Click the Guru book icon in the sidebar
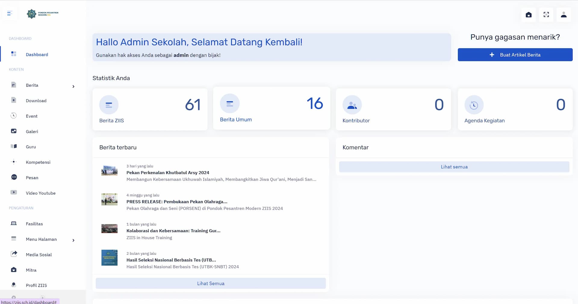This screenshot has width=578, height=304. pos(14,146)
